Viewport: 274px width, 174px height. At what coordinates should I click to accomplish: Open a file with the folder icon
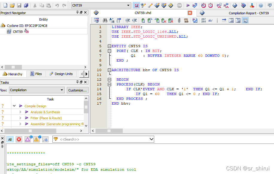[x=12, y=5]
